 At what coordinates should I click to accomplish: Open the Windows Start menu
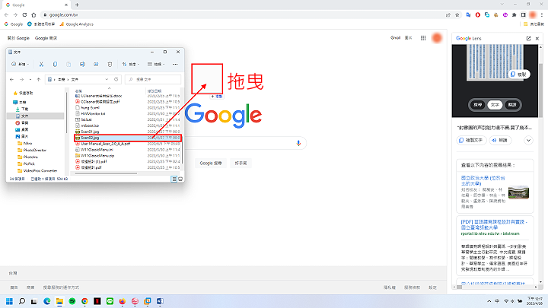9,301
